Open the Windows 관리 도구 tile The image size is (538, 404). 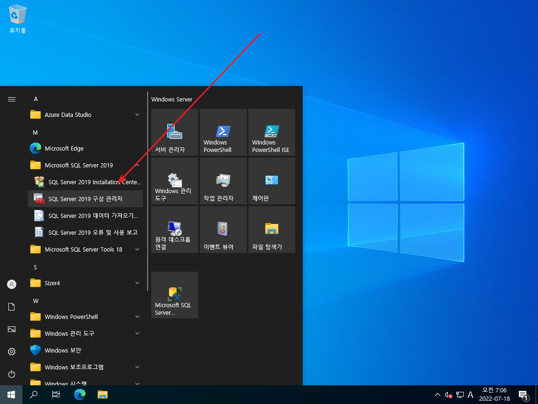pyautogui.click(x=175, y=181)
